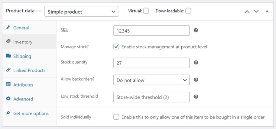Click the General tab wrench icon

coord(8,27)
